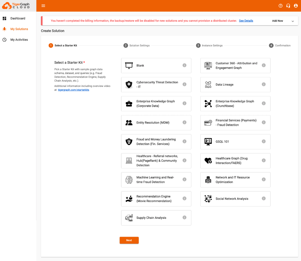Open Dashboard from the sidebar
Viewport: 301px width, 261px height.
[18, 18]
